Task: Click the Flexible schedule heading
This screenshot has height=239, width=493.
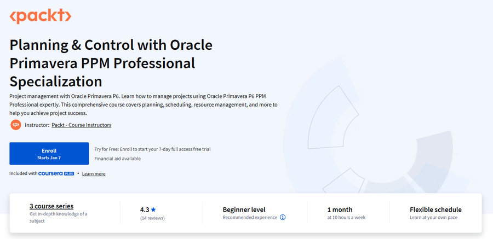Action: click(x=435, y=209)
